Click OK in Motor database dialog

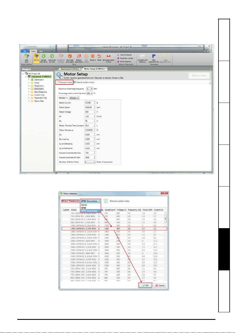tap(145, 285)
